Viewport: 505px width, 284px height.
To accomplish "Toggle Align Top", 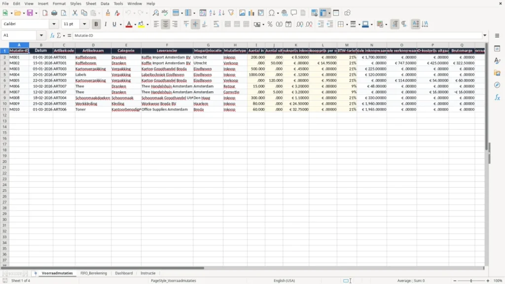I will coord(186,24).
